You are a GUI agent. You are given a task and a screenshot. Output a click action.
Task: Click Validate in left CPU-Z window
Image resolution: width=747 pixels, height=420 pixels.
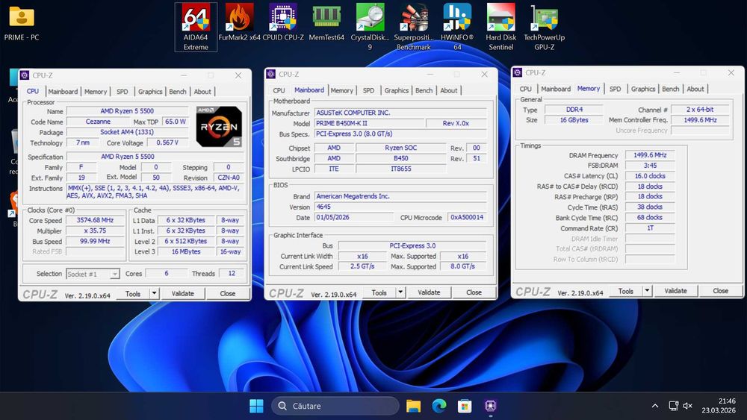click(183, 293)
